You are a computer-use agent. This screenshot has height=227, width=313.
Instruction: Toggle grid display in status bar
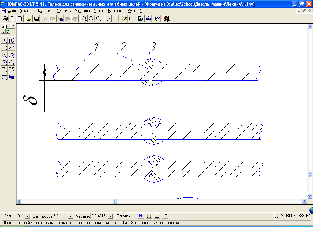tap(149, 216)
